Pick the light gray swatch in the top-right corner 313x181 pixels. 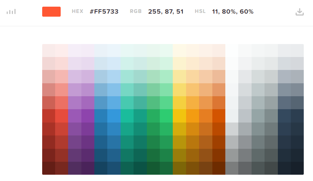297,51
